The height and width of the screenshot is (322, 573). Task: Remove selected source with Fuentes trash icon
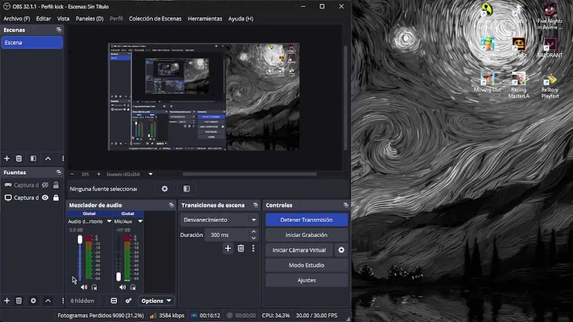19,301
